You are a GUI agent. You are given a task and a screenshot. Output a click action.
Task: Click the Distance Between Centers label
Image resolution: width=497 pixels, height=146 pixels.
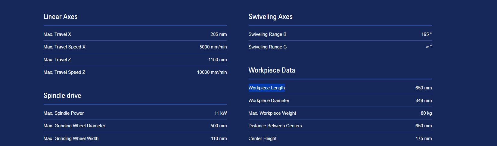tap(275, 126)
